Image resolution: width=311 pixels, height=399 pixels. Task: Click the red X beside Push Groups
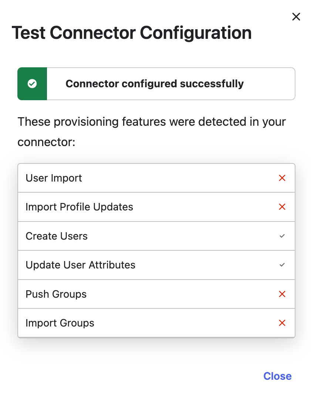click(x=282, y=294)
